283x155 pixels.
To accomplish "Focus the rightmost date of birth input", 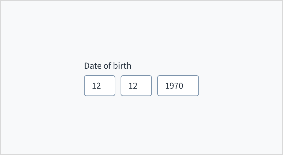I will [x=178, y=86].
